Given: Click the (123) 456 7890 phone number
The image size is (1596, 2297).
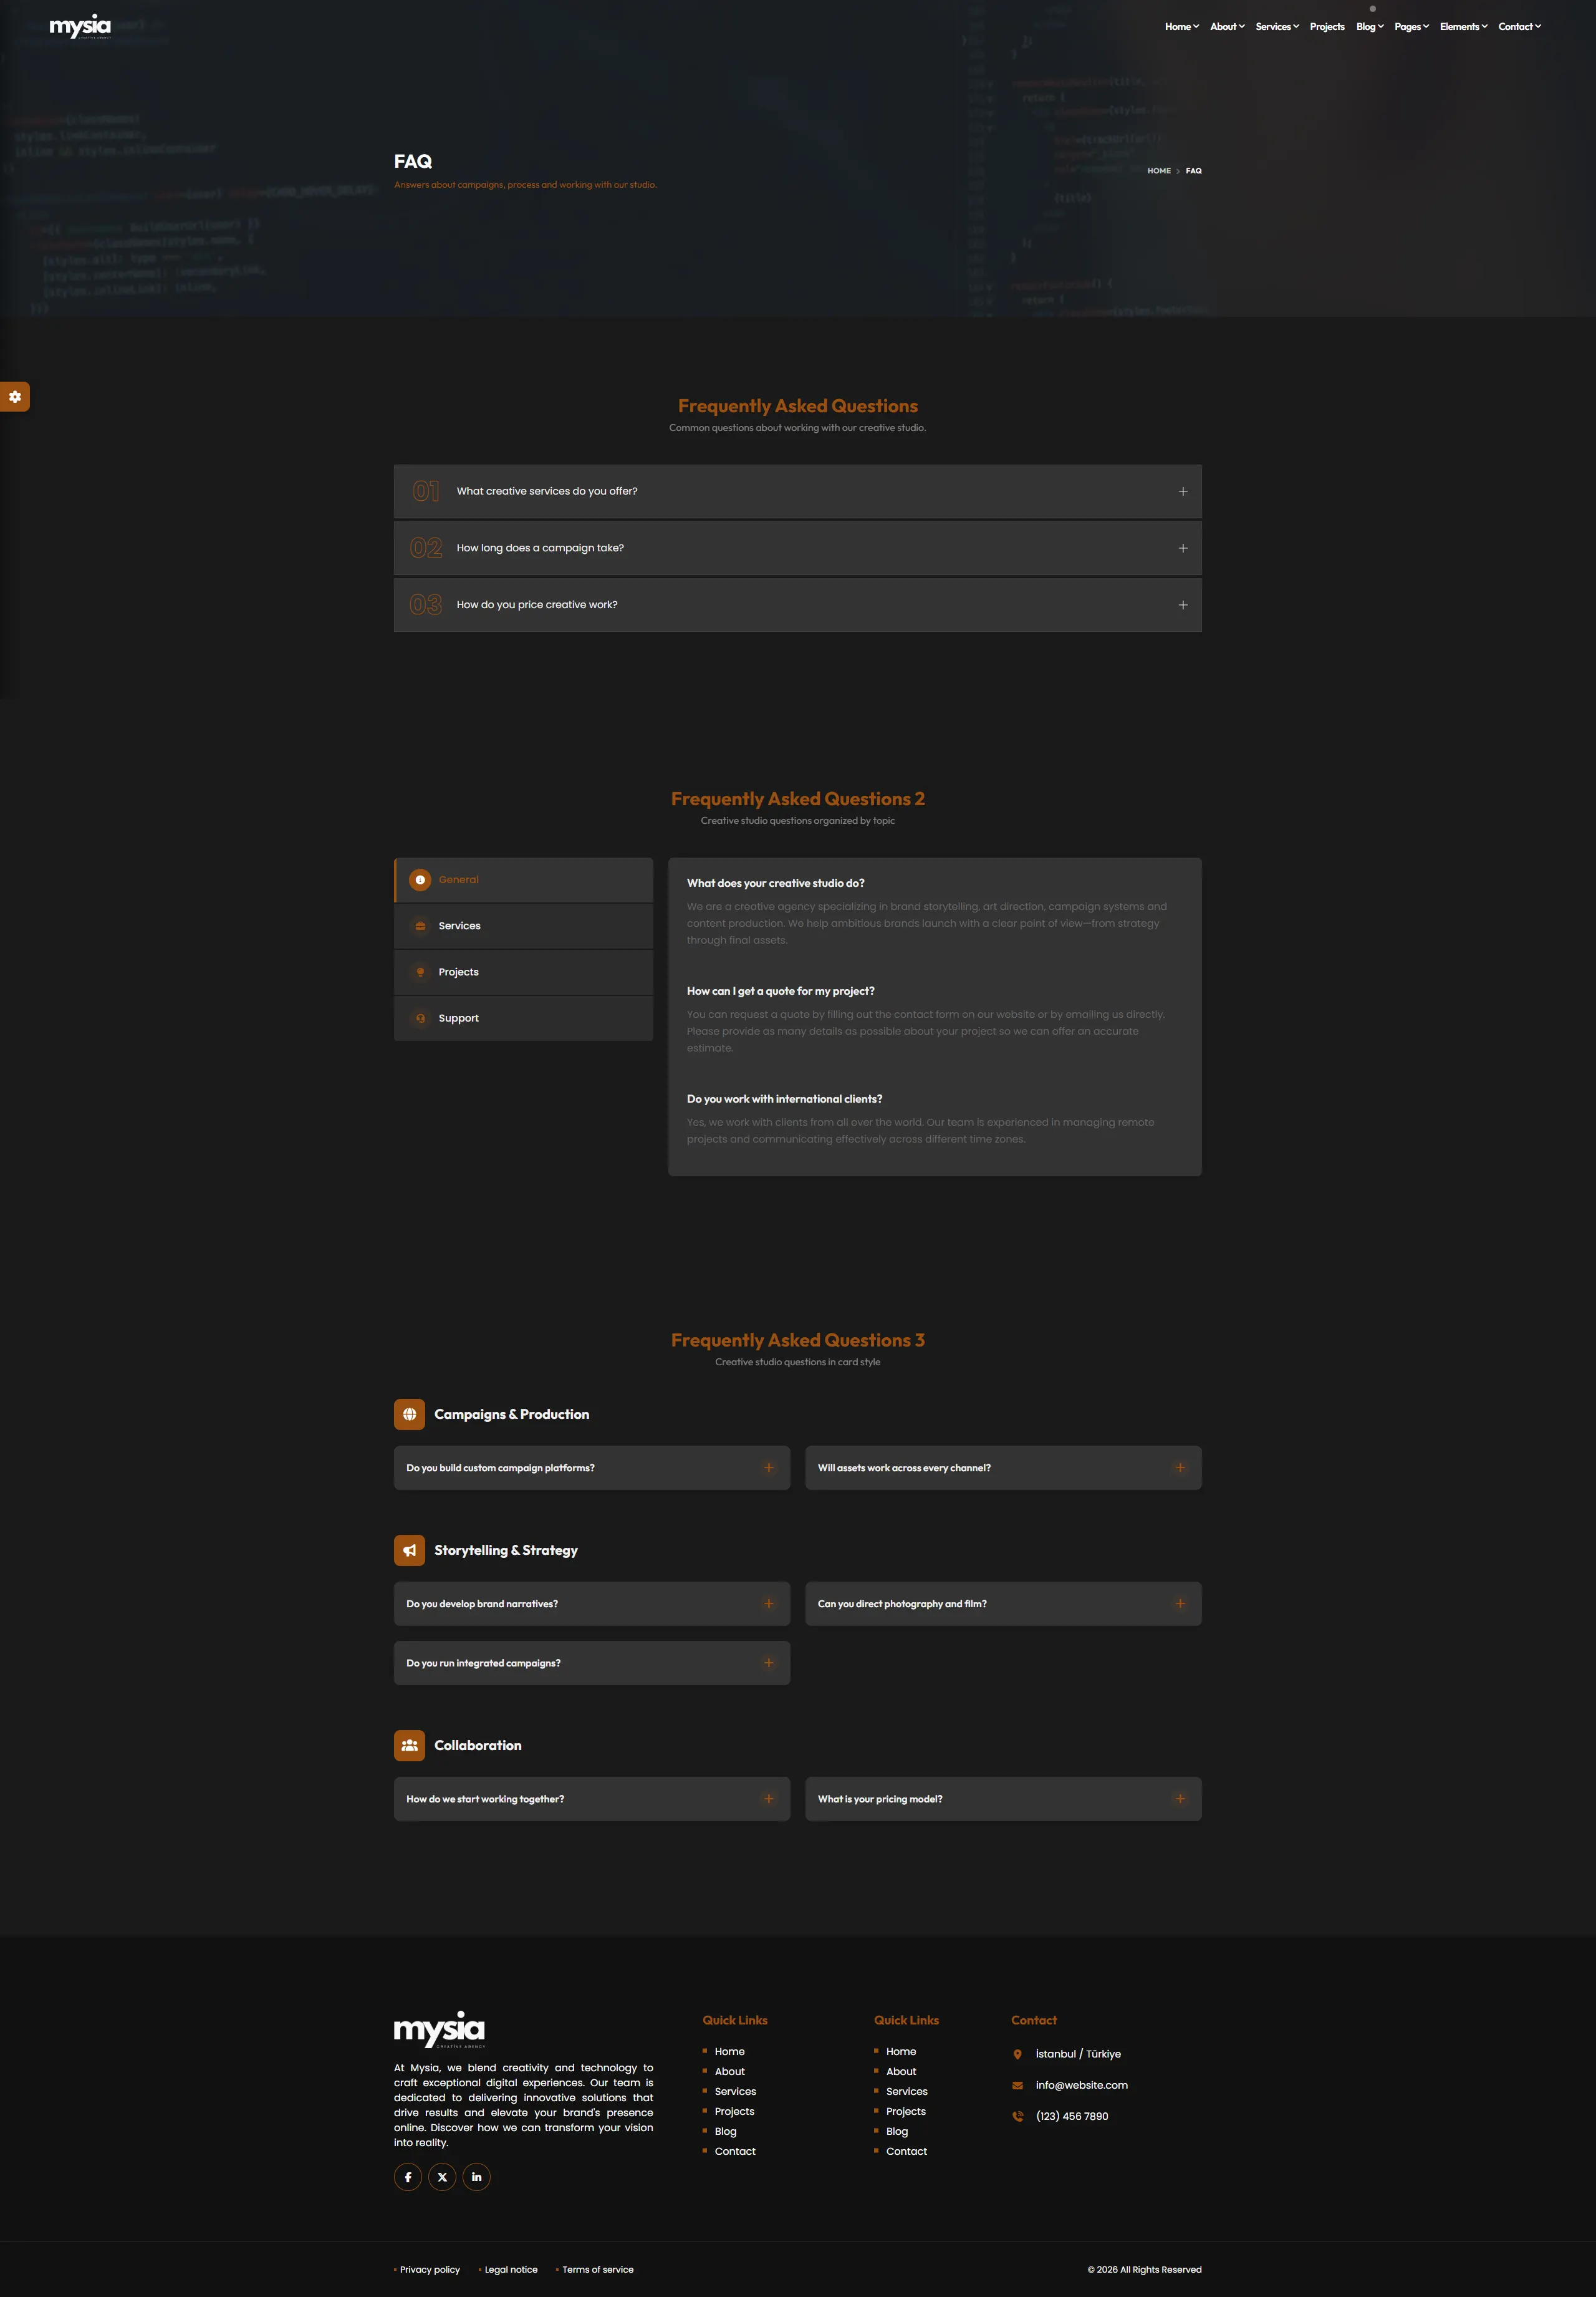Looking at the screenshot, I should (1072, 2116).
